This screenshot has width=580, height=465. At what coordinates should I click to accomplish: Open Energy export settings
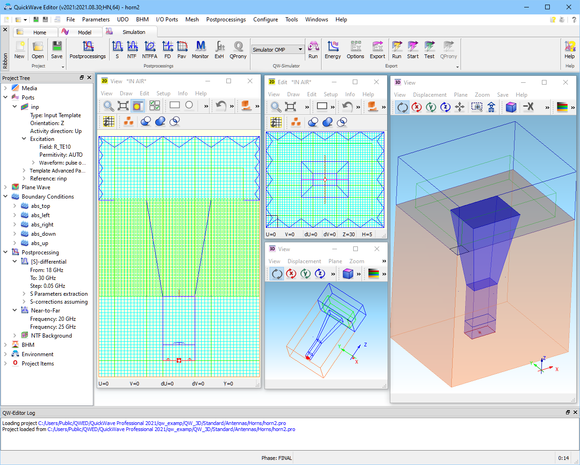coord(333,50)
